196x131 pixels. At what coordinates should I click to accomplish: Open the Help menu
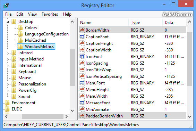point(67,14)
